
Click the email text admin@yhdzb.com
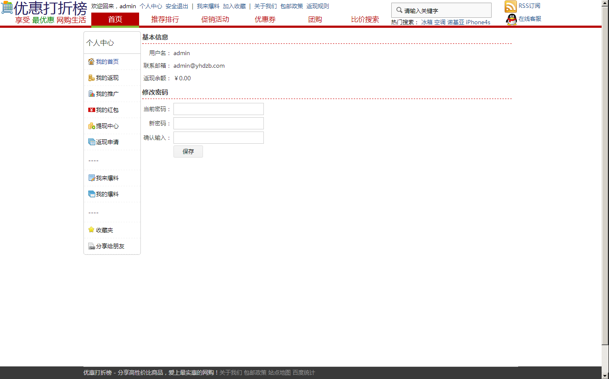pos(199,66)
